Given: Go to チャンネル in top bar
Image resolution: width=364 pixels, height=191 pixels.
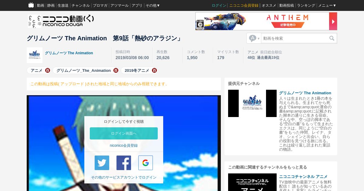Looking at the screenshot, I should pos(81,5).
